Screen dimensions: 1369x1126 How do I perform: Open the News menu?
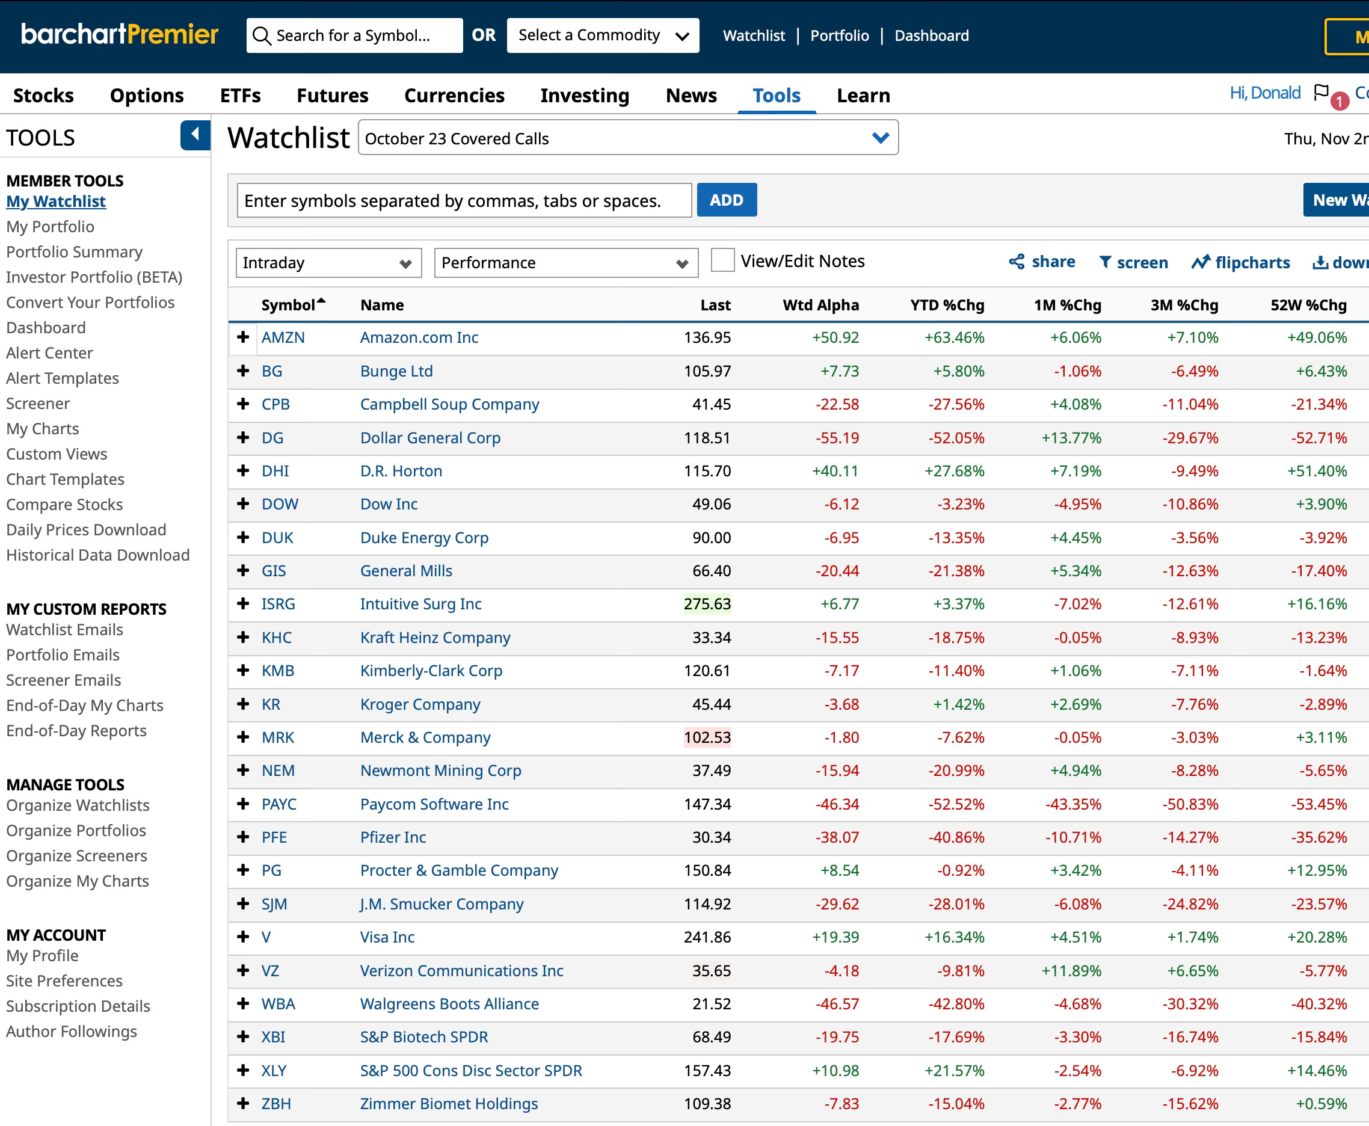691,96
